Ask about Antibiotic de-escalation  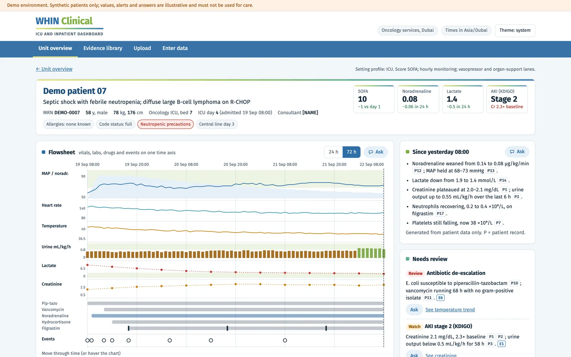[x=414, y=310]
